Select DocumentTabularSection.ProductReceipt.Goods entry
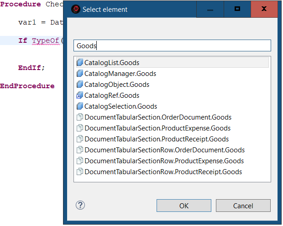283x226 pixels. [157, 139]
